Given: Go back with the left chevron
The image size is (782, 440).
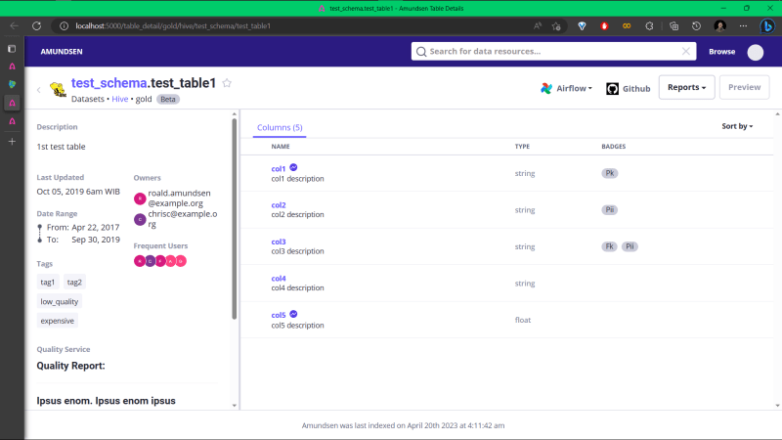Looking at the screenshot, I should click(39, 90).
